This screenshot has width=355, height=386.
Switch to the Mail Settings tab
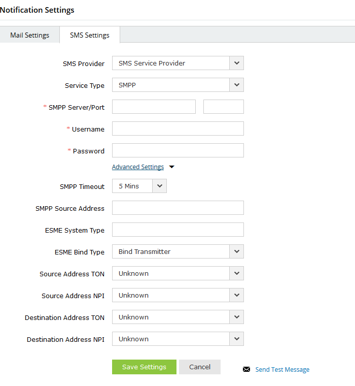[30, 35]
